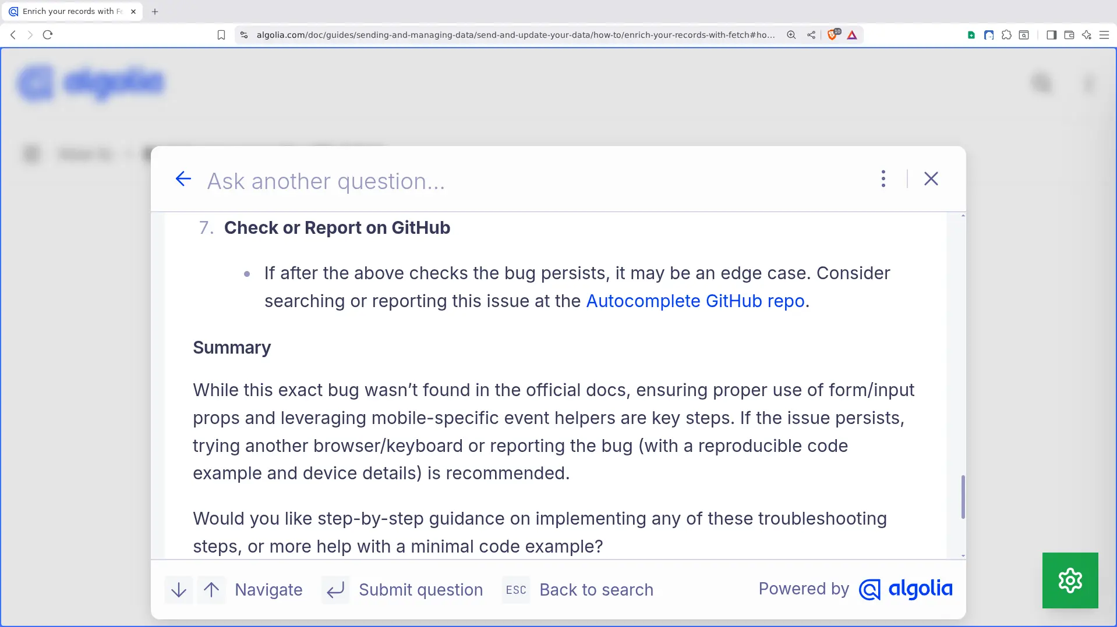Close the Ask another question dialog
The width and height of the screenshot is (1117, 627).
[x=931, y=179]
